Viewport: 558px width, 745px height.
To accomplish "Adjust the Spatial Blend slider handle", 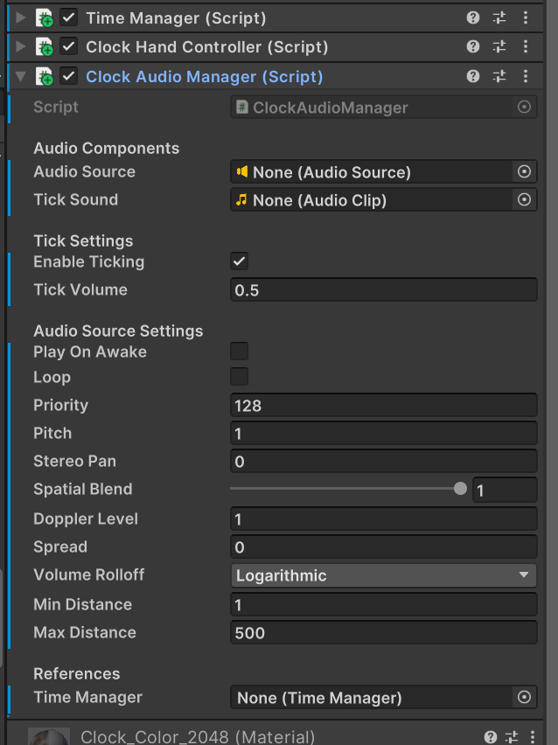I will 460,489.
